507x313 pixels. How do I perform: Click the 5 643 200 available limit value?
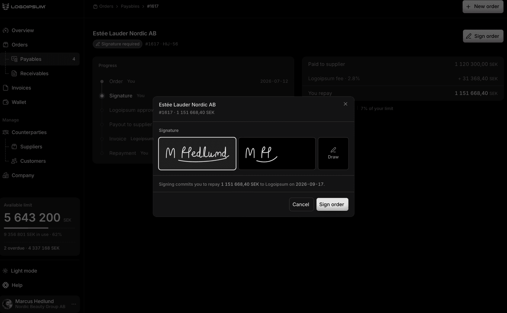[32, 218]
